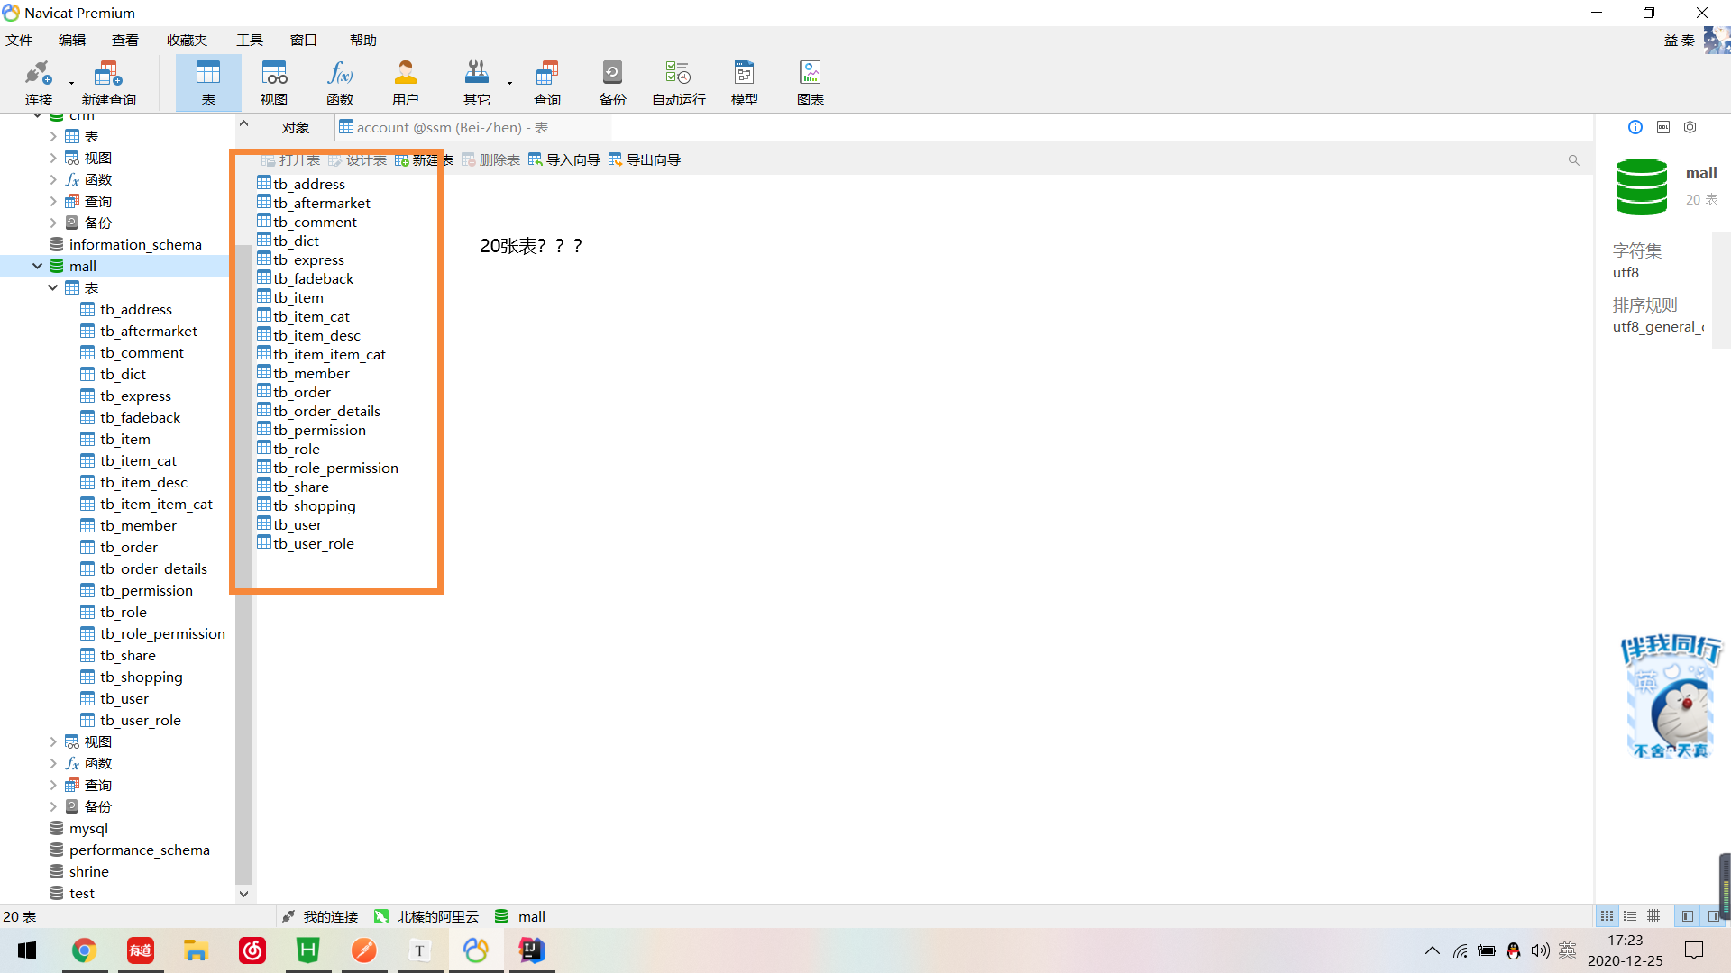Switch to ER diagram view in status bar
Image resolution: width=1731 pixels, height=973 pixels.
1653,916
